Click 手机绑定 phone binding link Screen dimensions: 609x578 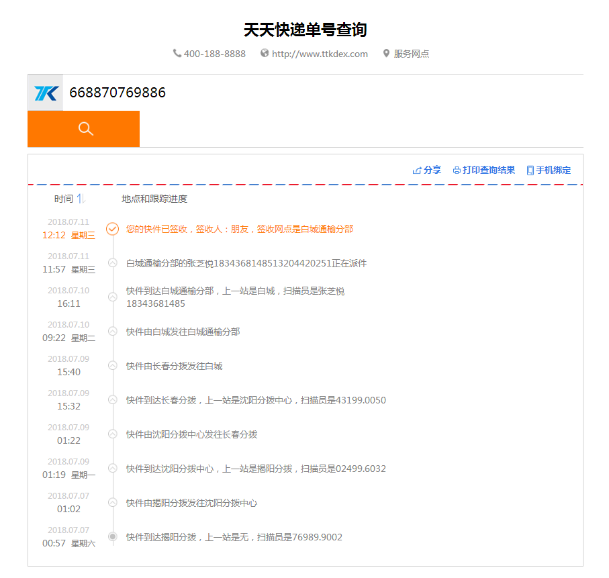click(x=549, y=170)
